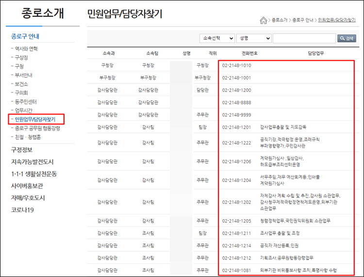Click phone number 02-2148-1214

click(236, 245)
